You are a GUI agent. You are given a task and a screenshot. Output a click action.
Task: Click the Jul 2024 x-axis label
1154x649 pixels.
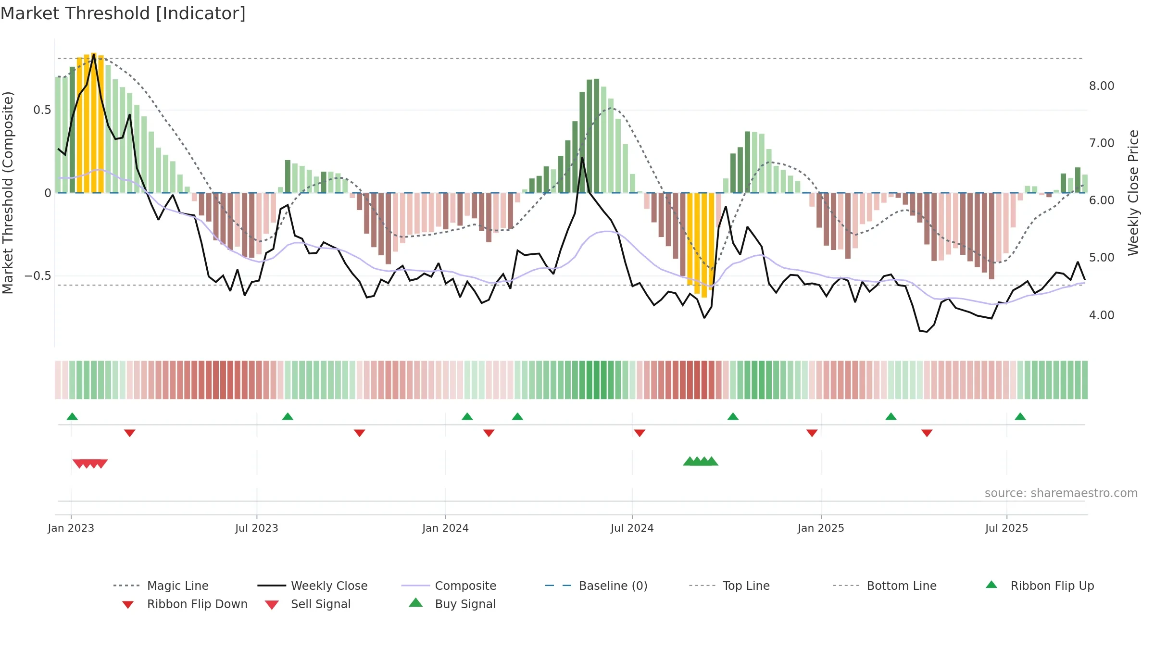(x=632, y=528)
